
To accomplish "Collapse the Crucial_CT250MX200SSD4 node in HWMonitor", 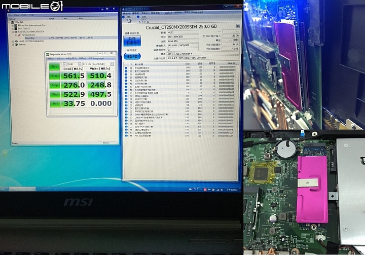I will [x=13, y=31].
